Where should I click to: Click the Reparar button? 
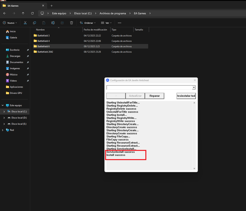pos(155,96)
